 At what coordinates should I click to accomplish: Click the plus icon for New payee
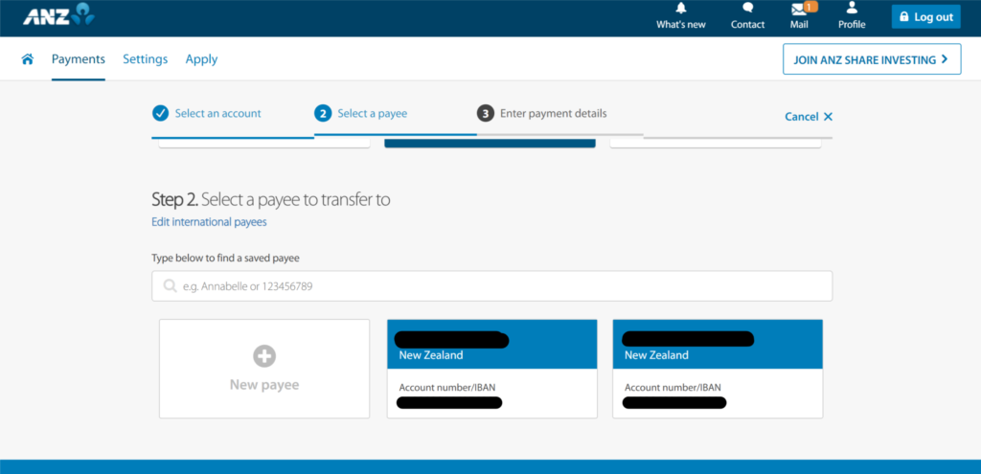(x=264, y=356)
